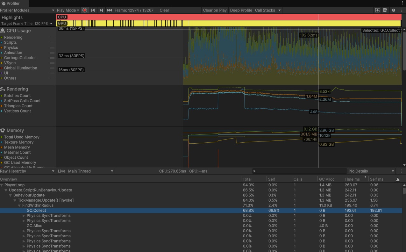Sort by the Self ms column header

(381, 179)
